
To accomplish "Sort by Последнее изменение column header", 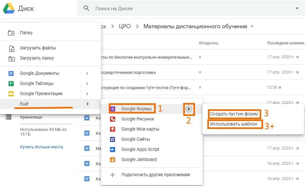I will coord(286,43).
